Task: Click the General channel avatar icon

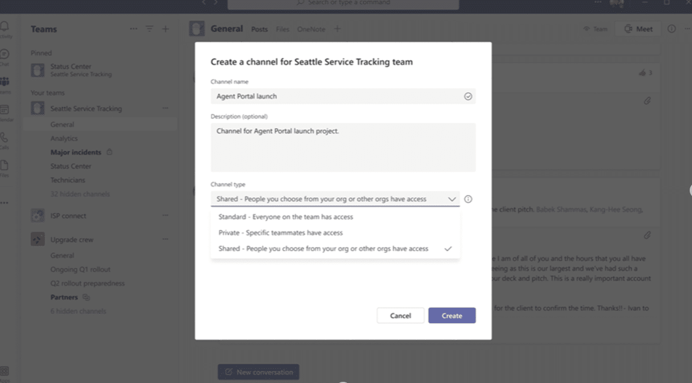Action: [197, 28]
